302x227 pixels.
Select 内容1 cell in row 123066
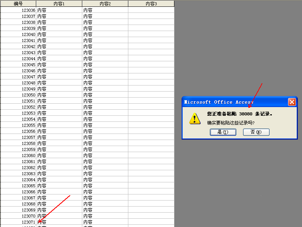pyautogui.click(x=59, y=192)
